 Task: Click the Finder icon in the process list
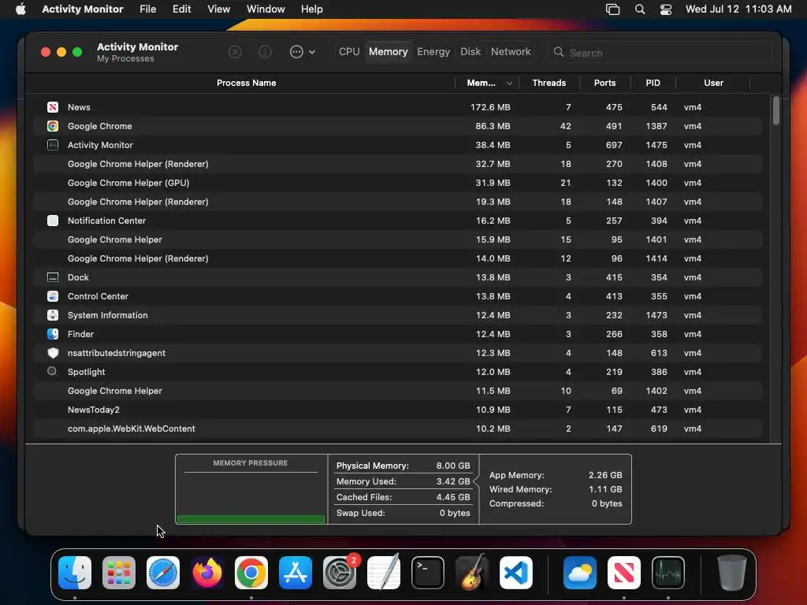coord(53,334)
